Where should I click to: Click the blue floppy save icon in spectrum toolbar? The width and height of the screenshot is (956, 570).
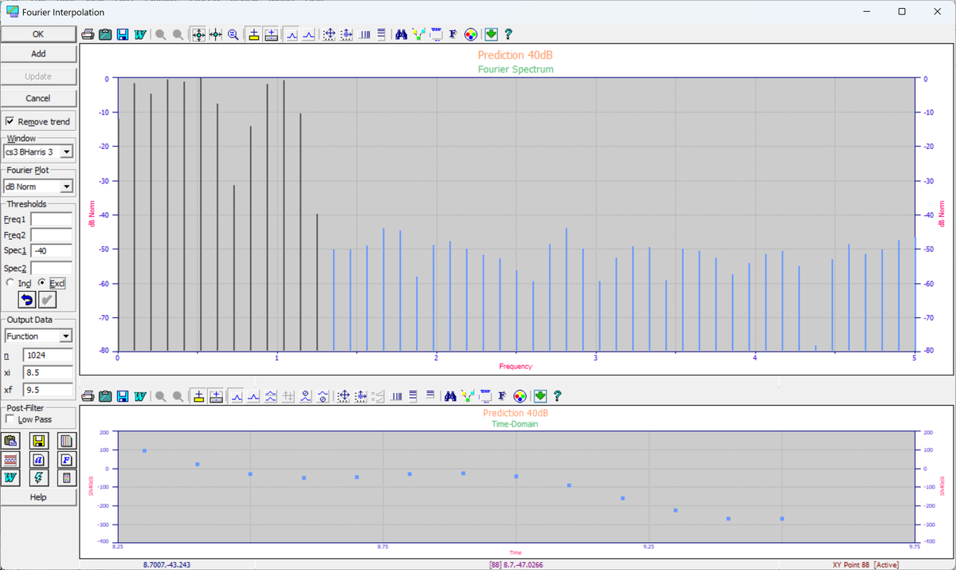click(123, 35)
